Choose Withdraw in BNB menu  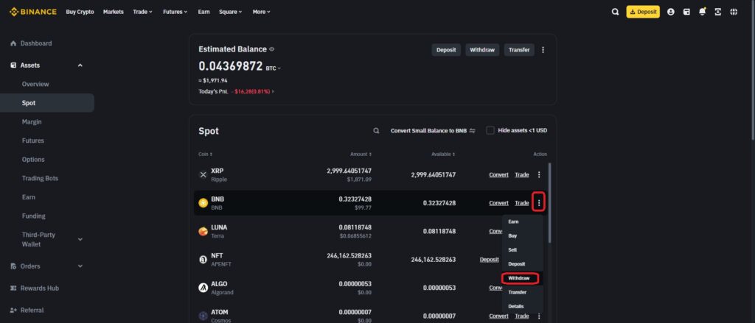(x=520, y=278)
